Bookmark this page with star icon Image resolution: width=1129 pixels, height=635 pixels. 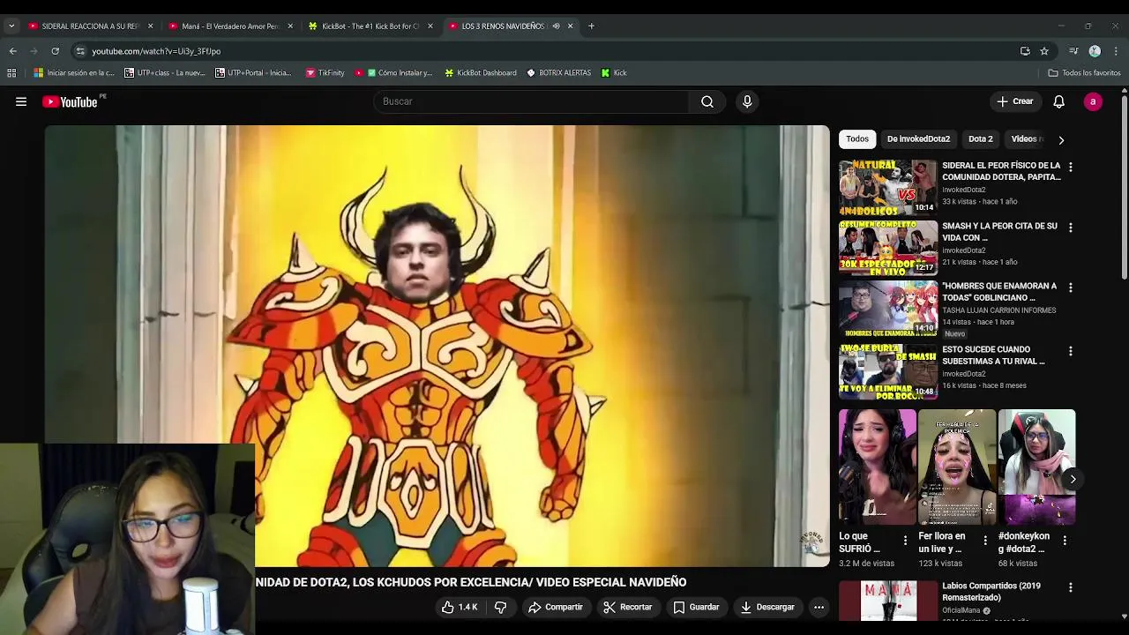pyautogui.click(x=1044, y=51)
